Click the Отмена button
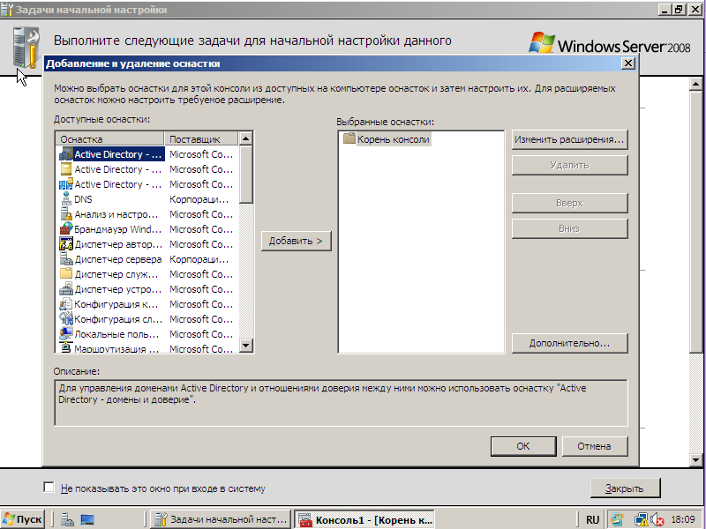 594,446
